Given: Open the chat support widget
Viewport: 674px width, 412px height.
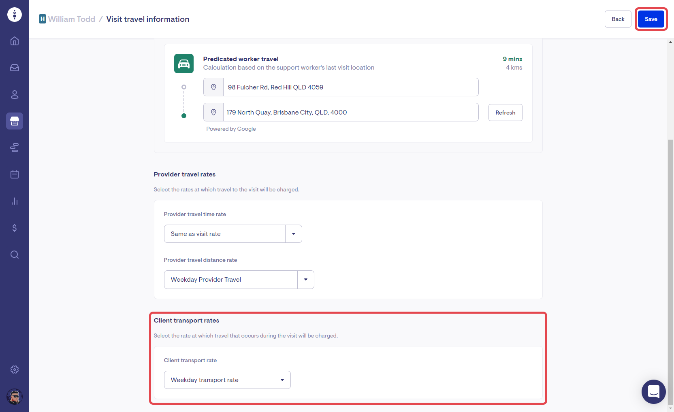Looking at the screenshot, I should (x=653, y=391).
